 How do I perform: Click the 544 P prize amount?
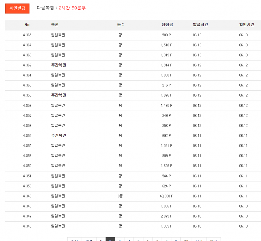tap(167, 176)
